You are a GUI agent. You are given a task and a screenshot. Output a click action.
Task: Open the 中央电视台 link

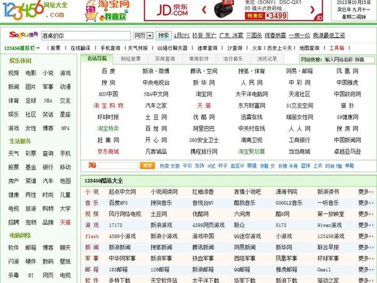click(156, 83)
